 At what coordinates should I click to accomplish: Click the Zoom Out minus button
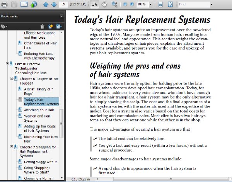pyautogui.click(x=125, y=4)
